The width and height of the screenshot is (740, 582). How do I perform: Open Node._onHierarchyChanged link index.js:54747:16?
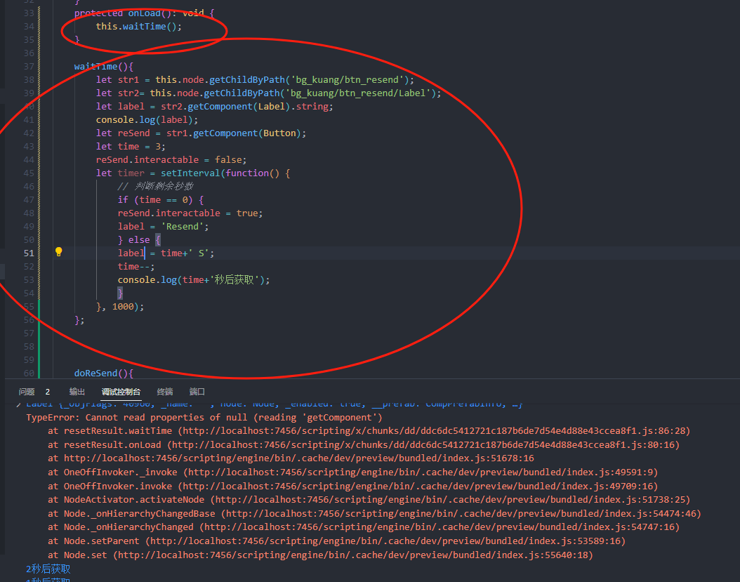440,527
